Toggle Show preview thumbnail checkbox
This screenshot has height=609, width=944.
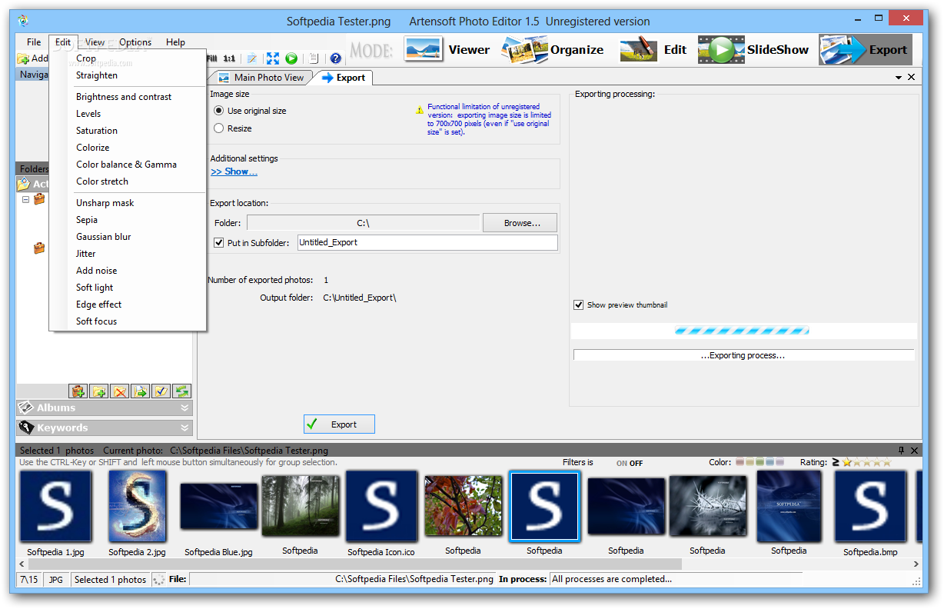coord(579,304)
